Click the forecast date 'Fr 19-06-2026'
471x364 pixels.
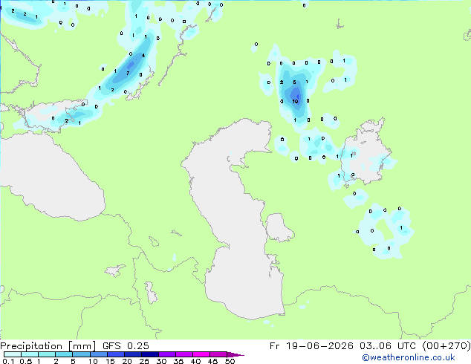coord(311,346)
